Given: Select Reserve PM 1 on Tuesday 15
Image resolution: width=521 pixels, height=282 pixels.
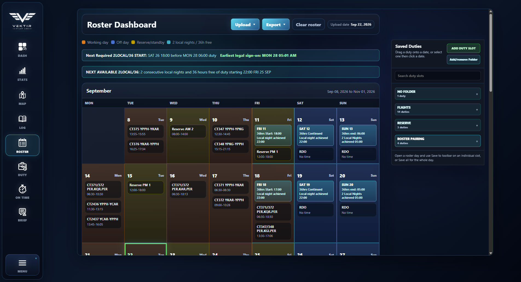Looking at the screenshot, I should tap(145, 187).
